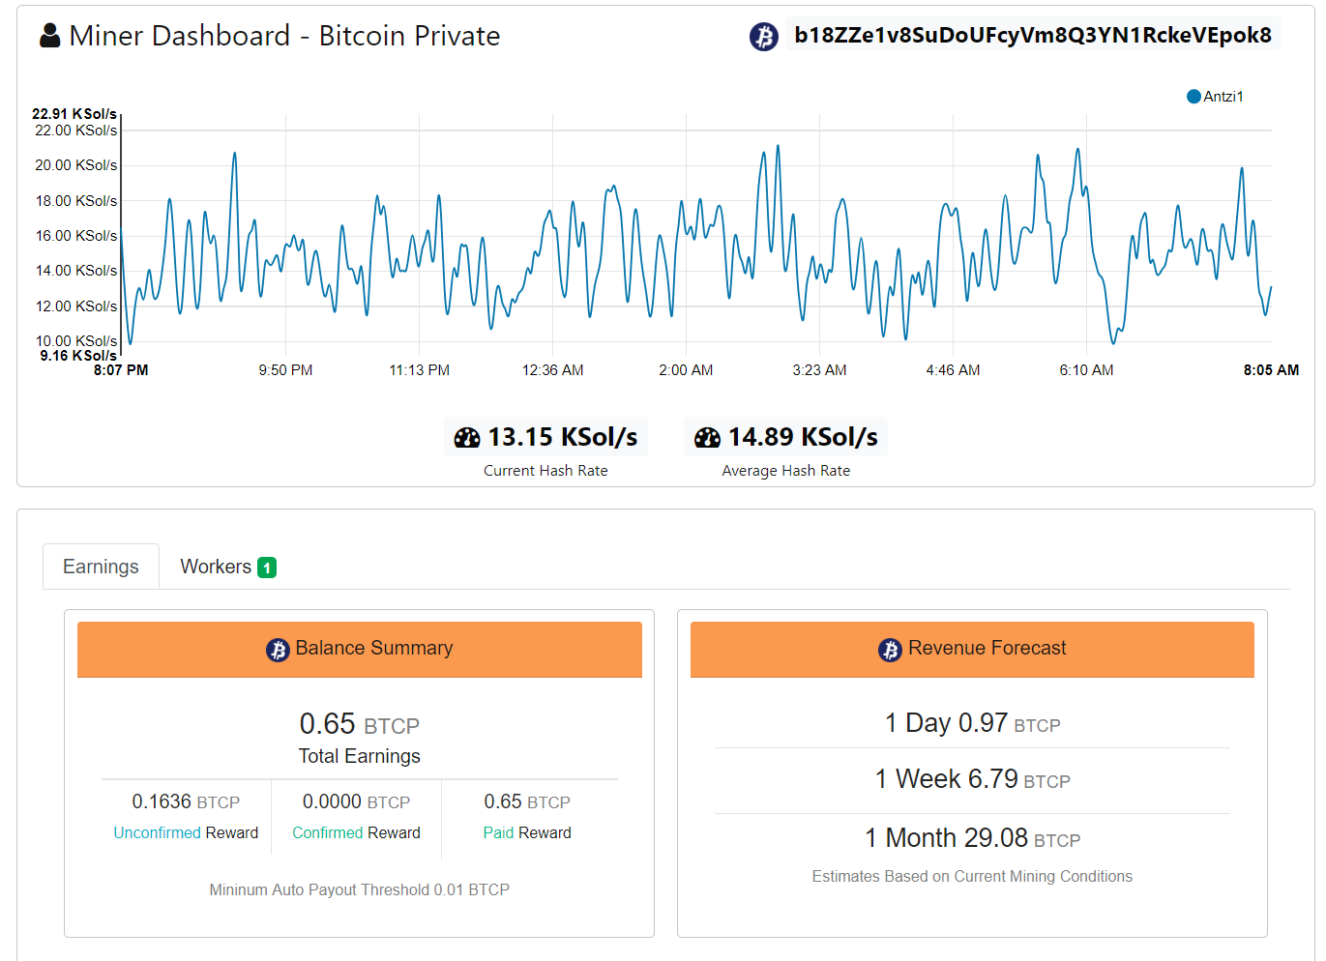The height and width of the screenshot is (961, 1326).
Task: Click the 0.65 BTCP paid amount
Action: coord(527,801)
